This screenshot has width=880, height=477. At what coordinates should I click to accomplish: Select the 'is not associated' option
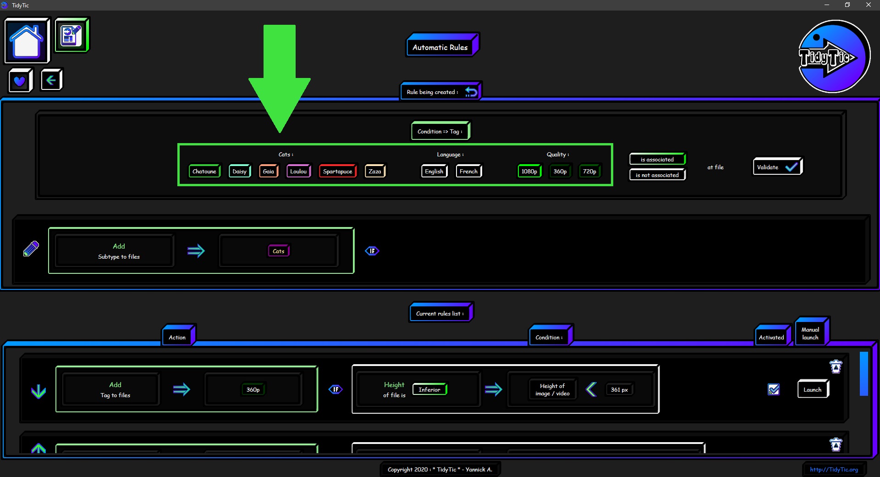click(657, 175)
